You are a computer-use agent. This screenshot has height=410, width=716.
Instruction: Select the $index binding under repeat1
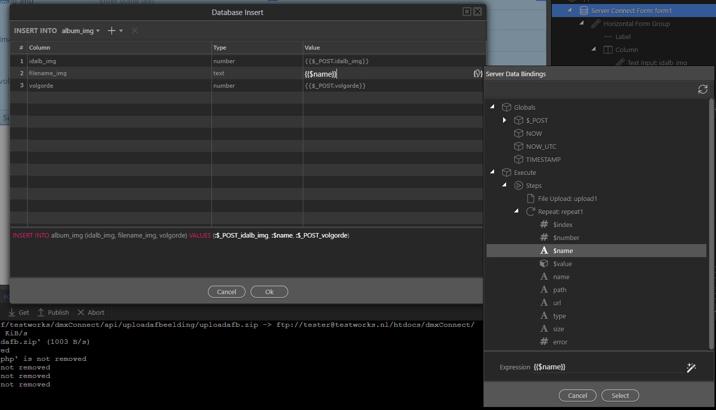click(x=562, y=225)
